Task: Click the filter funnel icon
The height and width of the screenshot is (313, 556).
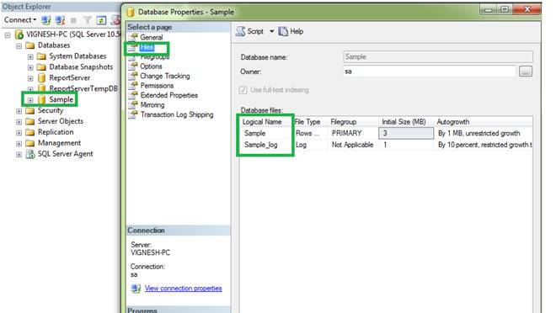Action: pos(88,20)
